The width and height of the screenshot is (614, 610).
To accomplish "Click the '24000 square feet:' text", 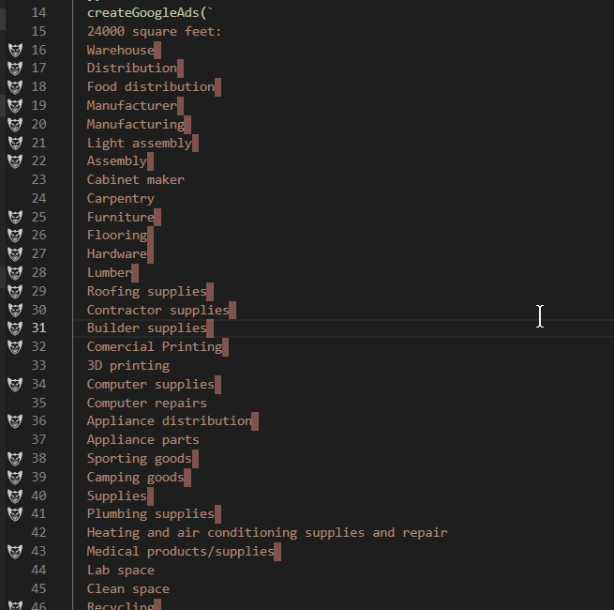I will click(155, 31).
